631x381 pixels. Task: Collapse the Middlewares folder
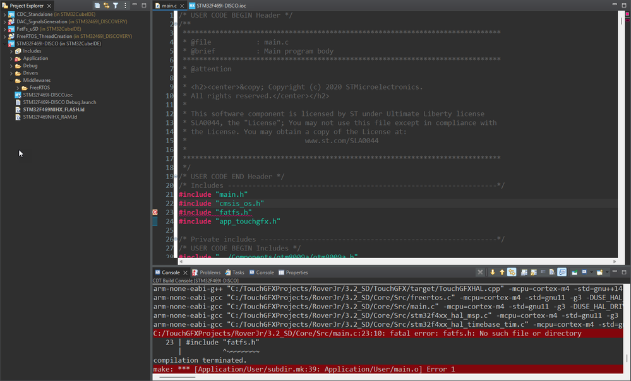11,80
